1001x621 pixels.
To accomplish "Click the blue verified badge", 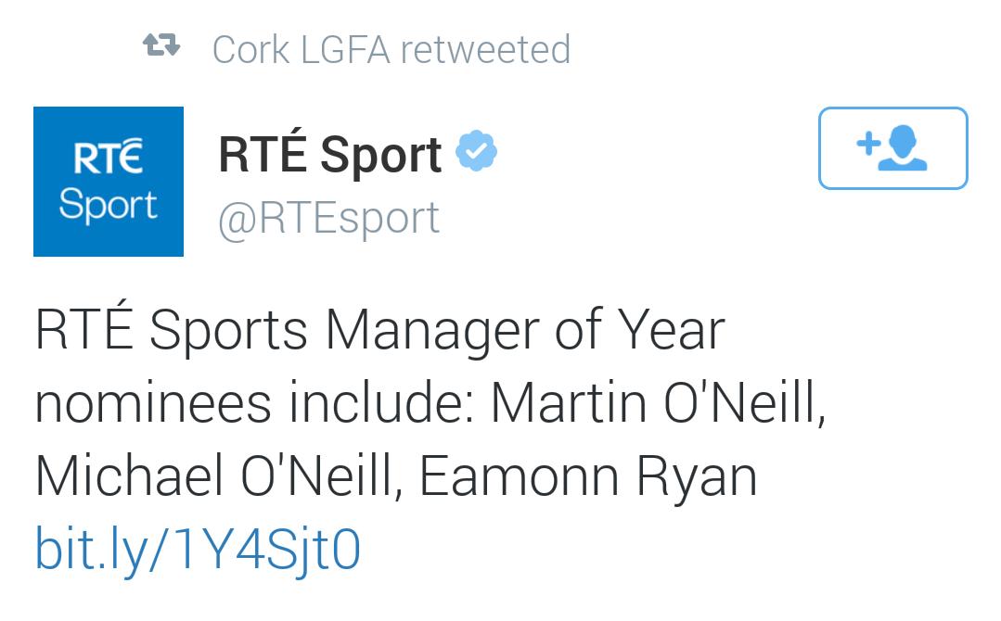I will click(476, 150).
